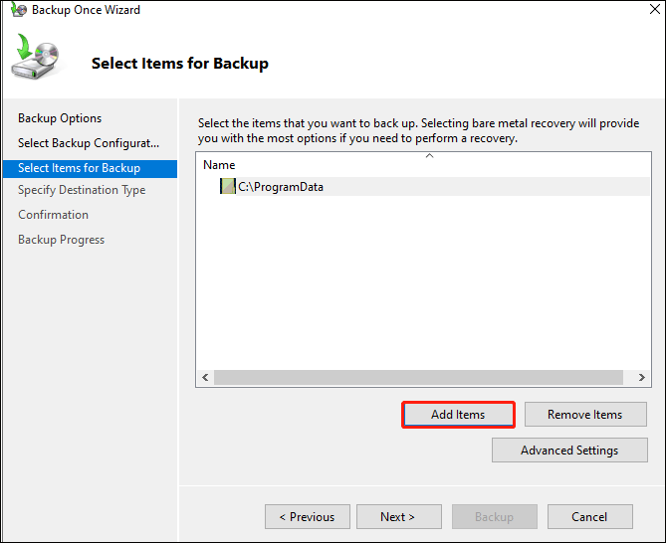Click the Backup Progress step in the sidebar

tap(61, 240)
